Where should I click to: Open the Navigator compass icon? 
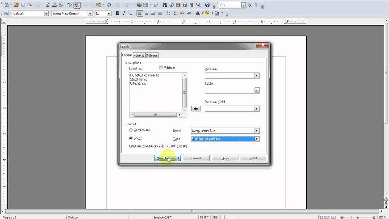pos(171,5)
